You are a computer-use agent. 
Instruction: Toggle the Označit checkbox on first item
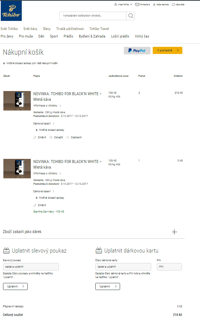click(51, 138)
